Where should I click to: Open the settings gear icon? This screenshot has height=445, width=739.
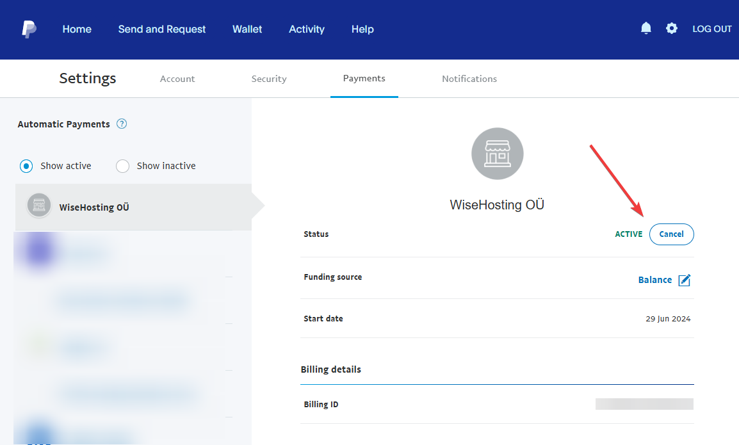pos(672,28)
